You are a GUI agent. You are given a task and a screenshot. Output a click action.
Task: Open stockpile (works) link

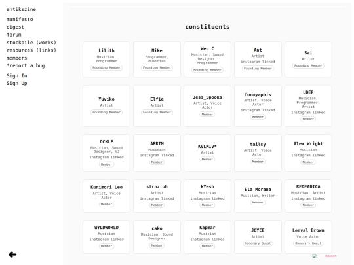[31, 43]
